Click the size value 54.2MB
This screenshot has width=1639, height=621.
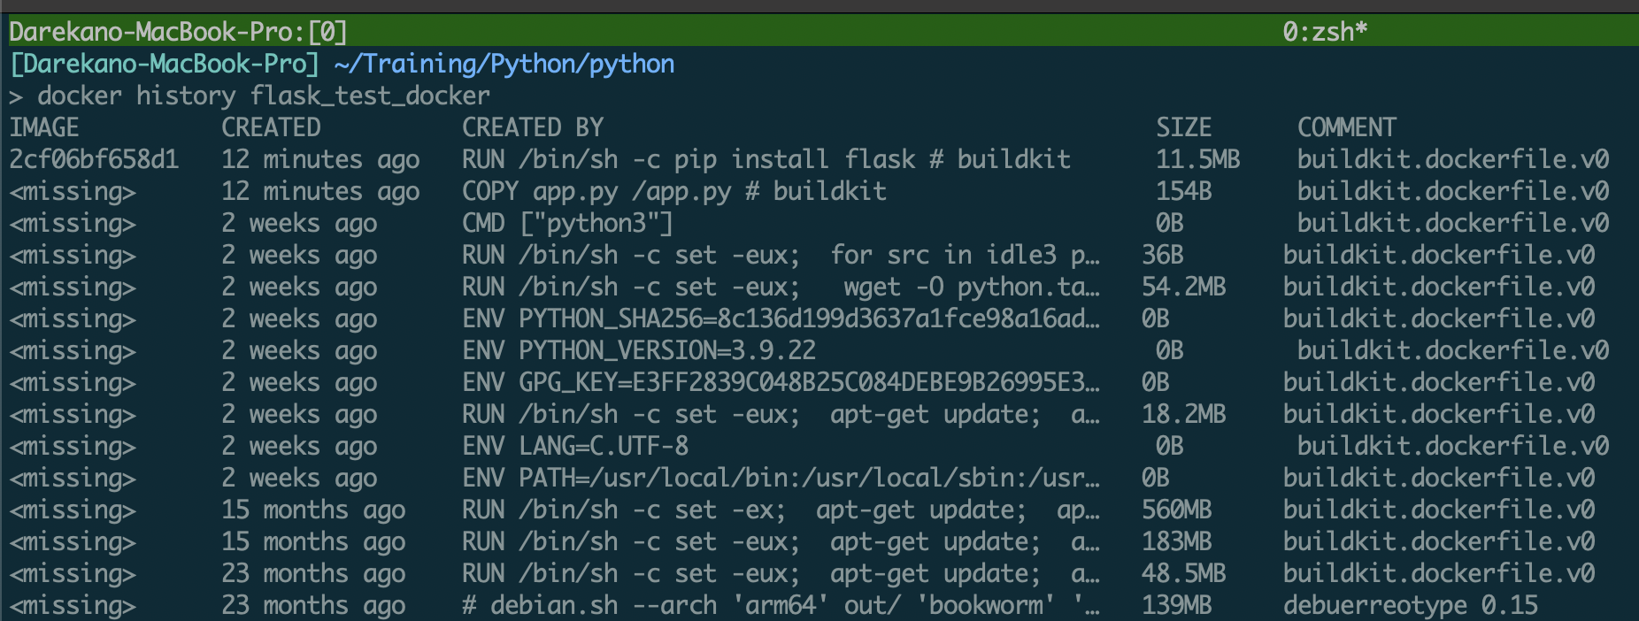coord(1184,287)
